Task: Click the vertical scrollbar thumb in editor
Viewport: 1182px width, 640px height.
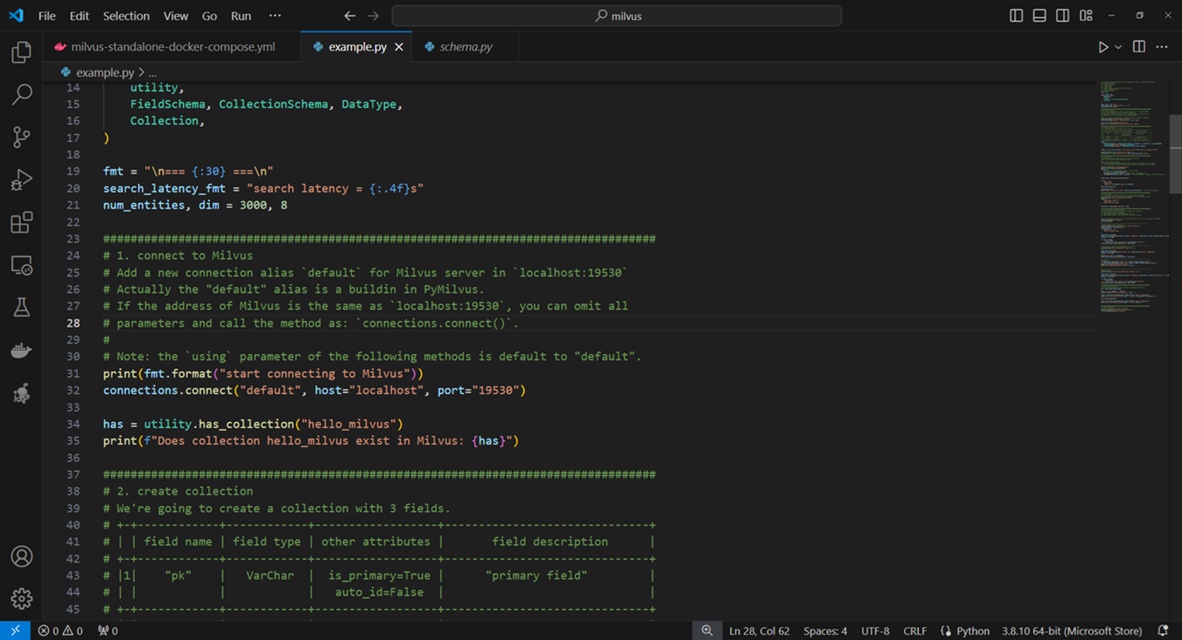Action: point(1175,154)
